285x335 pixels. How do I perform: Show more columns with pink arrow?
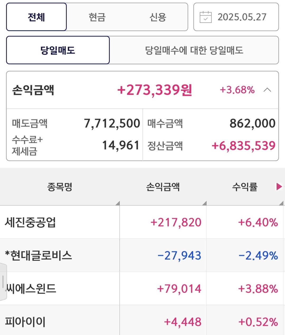[x=279, y=187]
